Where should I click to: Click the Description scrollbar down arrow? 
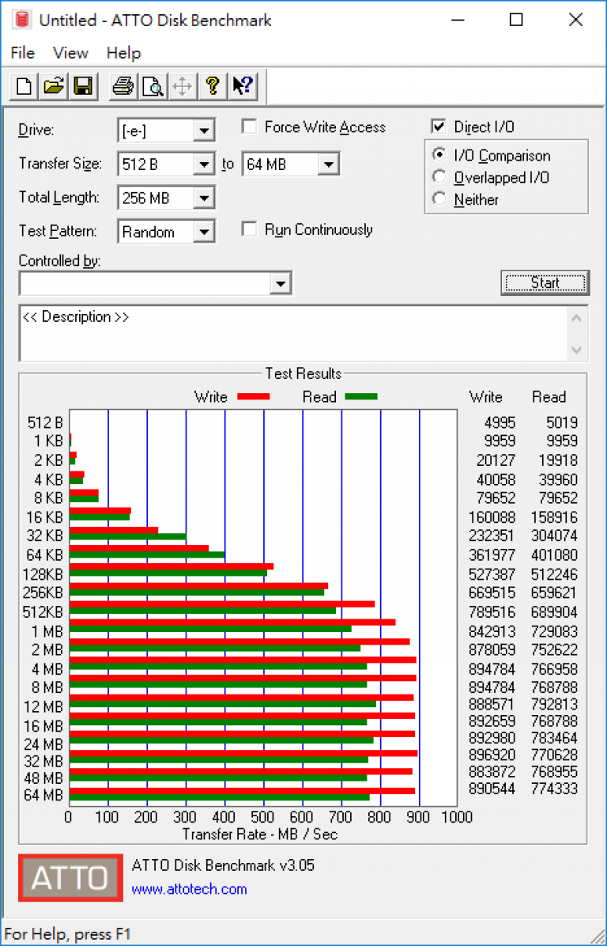click(577, 350)
